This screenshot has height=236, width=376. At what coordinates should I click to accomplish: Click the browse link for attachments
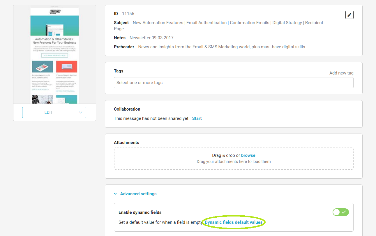pyautogui.click(x=248, y=155)
